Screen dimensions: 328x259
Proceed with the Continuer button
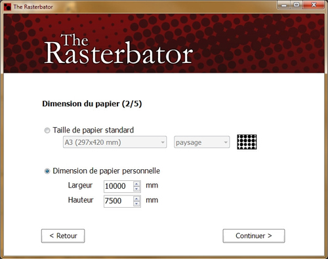[254, 236]
